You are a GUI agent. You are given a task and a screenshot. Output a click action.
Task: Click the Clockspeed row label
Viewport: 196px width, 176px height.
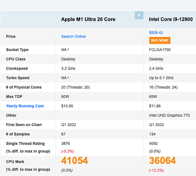(x=17, y=69)
